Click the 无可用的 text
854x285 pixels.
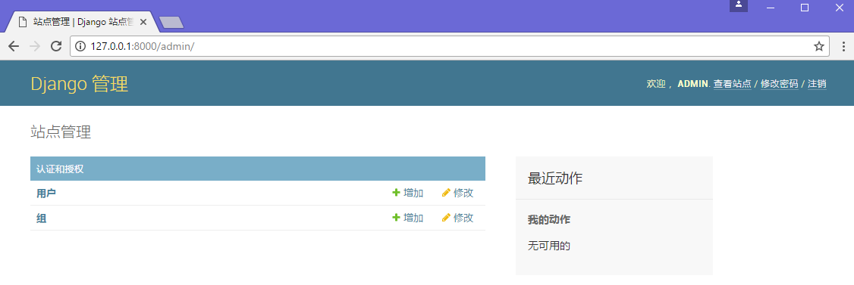click(x=549, y=246)
